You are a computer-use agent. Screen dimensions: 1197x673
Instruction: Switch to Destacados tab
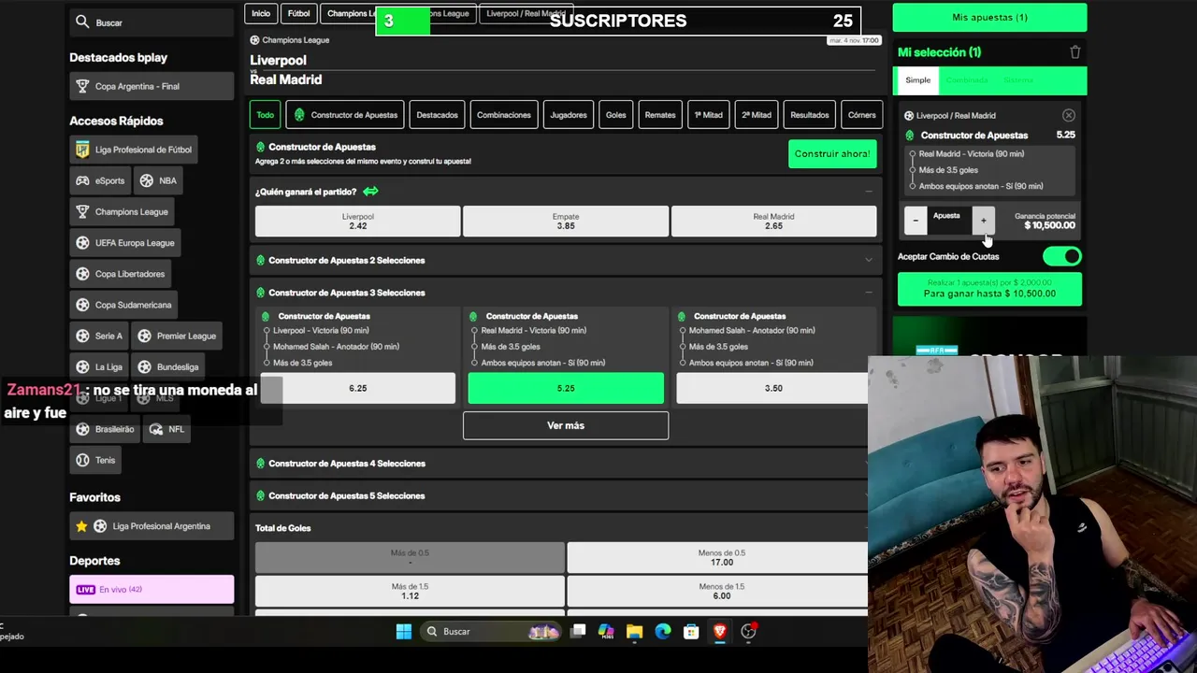[x=437, y=115]
